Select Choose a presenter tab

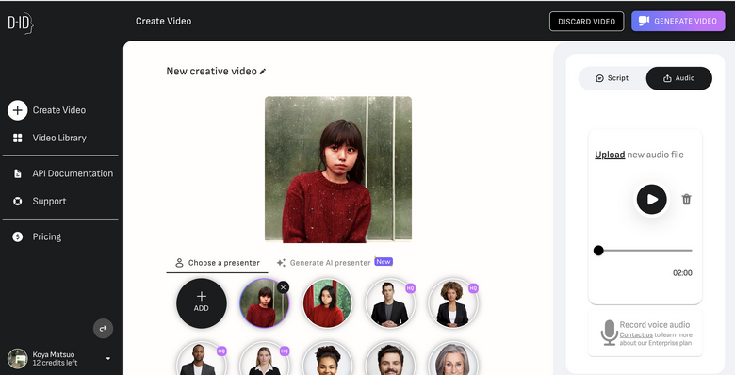218,263
